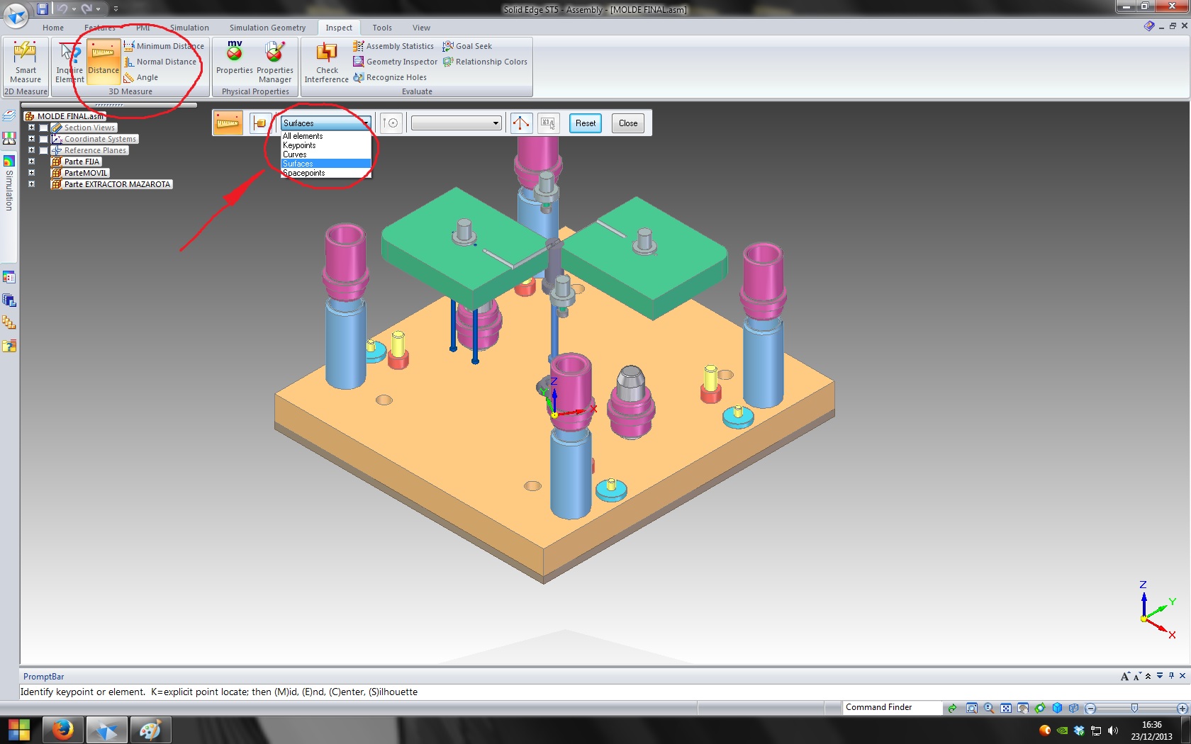Click the Distance measure tool
The width and height of the screenshot is (1191, 744).
104,62
